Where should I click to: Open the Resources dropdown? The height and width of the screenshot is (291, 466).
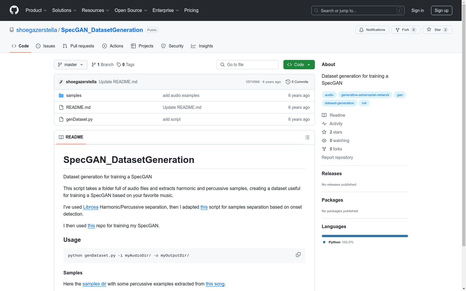coord(96,10)
